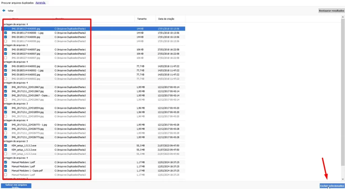Uncheck Manual Modulare 1 - Copia.pdf checkbox

[x=5, y=171]
